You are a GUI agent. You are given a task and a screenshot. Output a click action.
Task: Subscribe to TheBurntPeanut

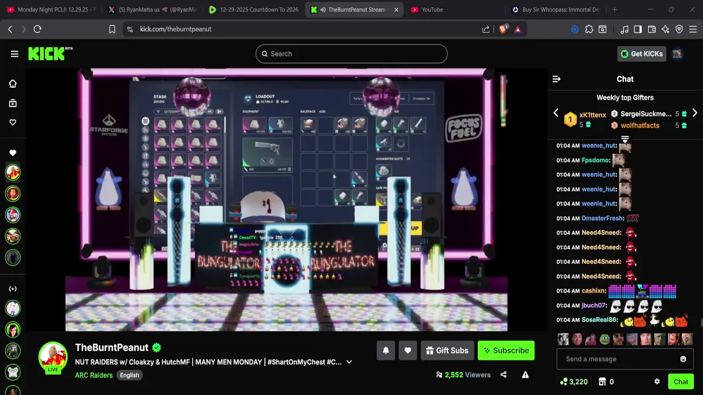pyautogui.click(x=506, y=351)
